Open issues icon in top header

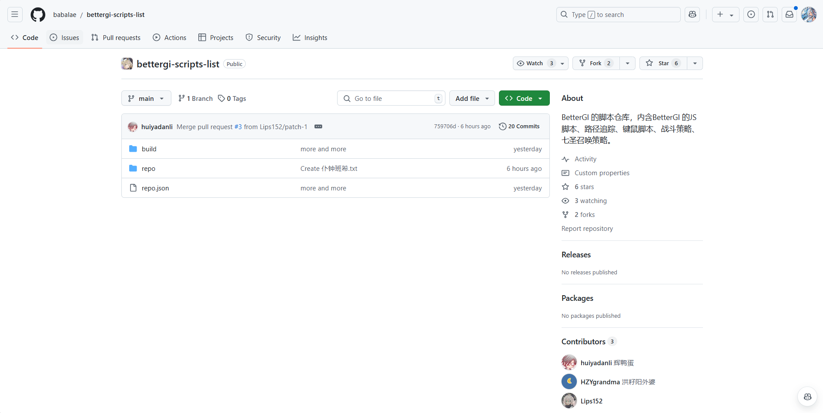coord(751,14)
